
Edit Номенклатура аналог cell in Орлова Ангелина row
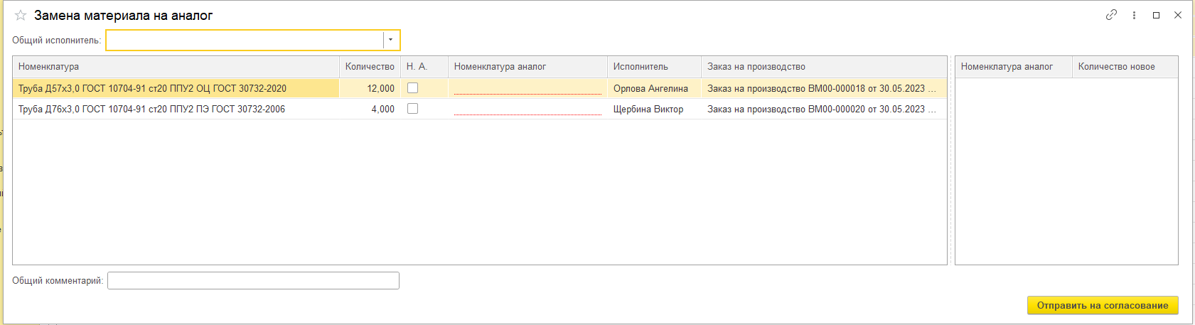coord(527,88)
